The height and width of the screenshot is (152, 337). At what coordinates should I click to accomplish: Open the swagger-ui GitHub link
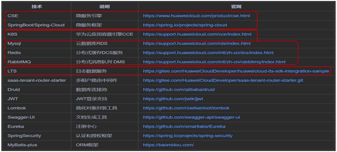click(191, 117)
